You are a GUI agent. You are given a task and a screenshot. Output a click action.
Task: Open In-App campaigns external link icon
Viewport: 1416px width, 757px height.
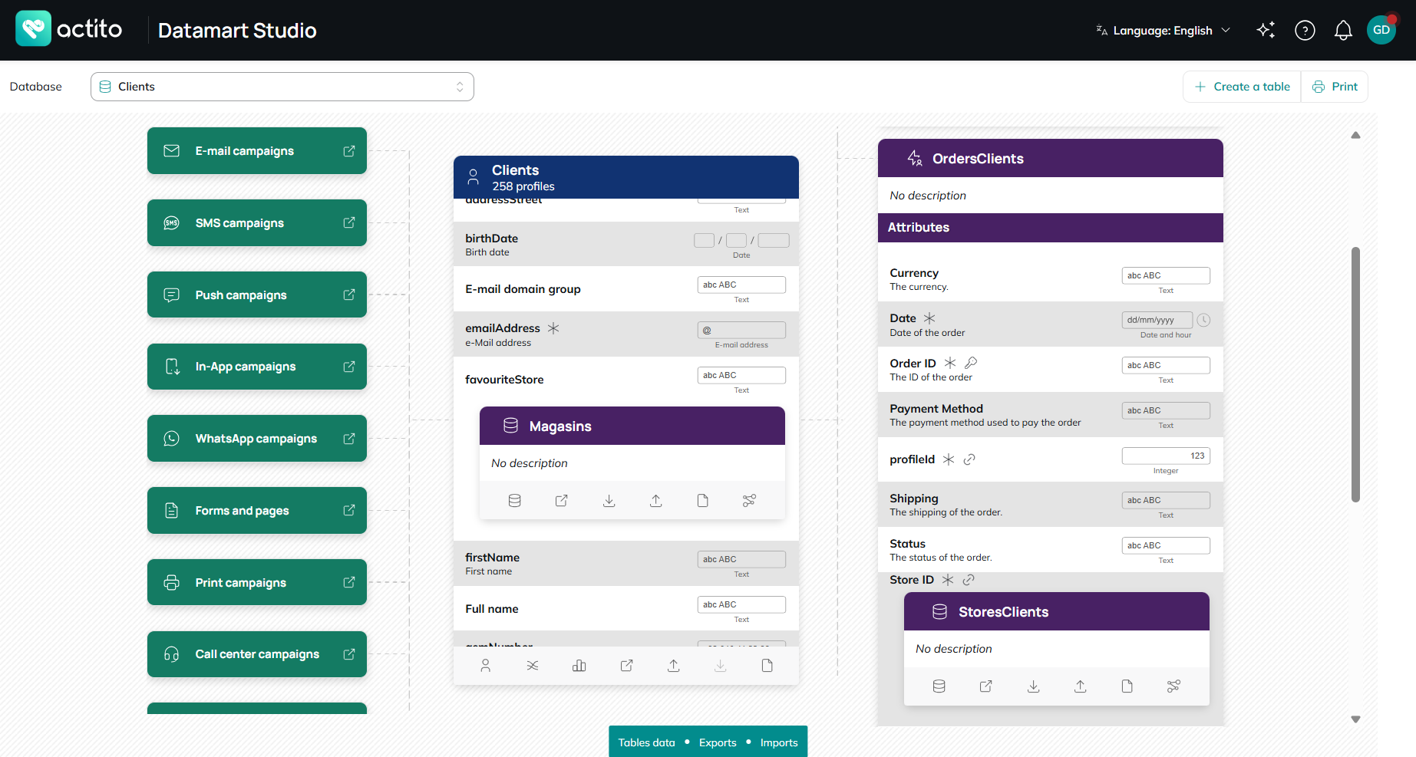349,367
